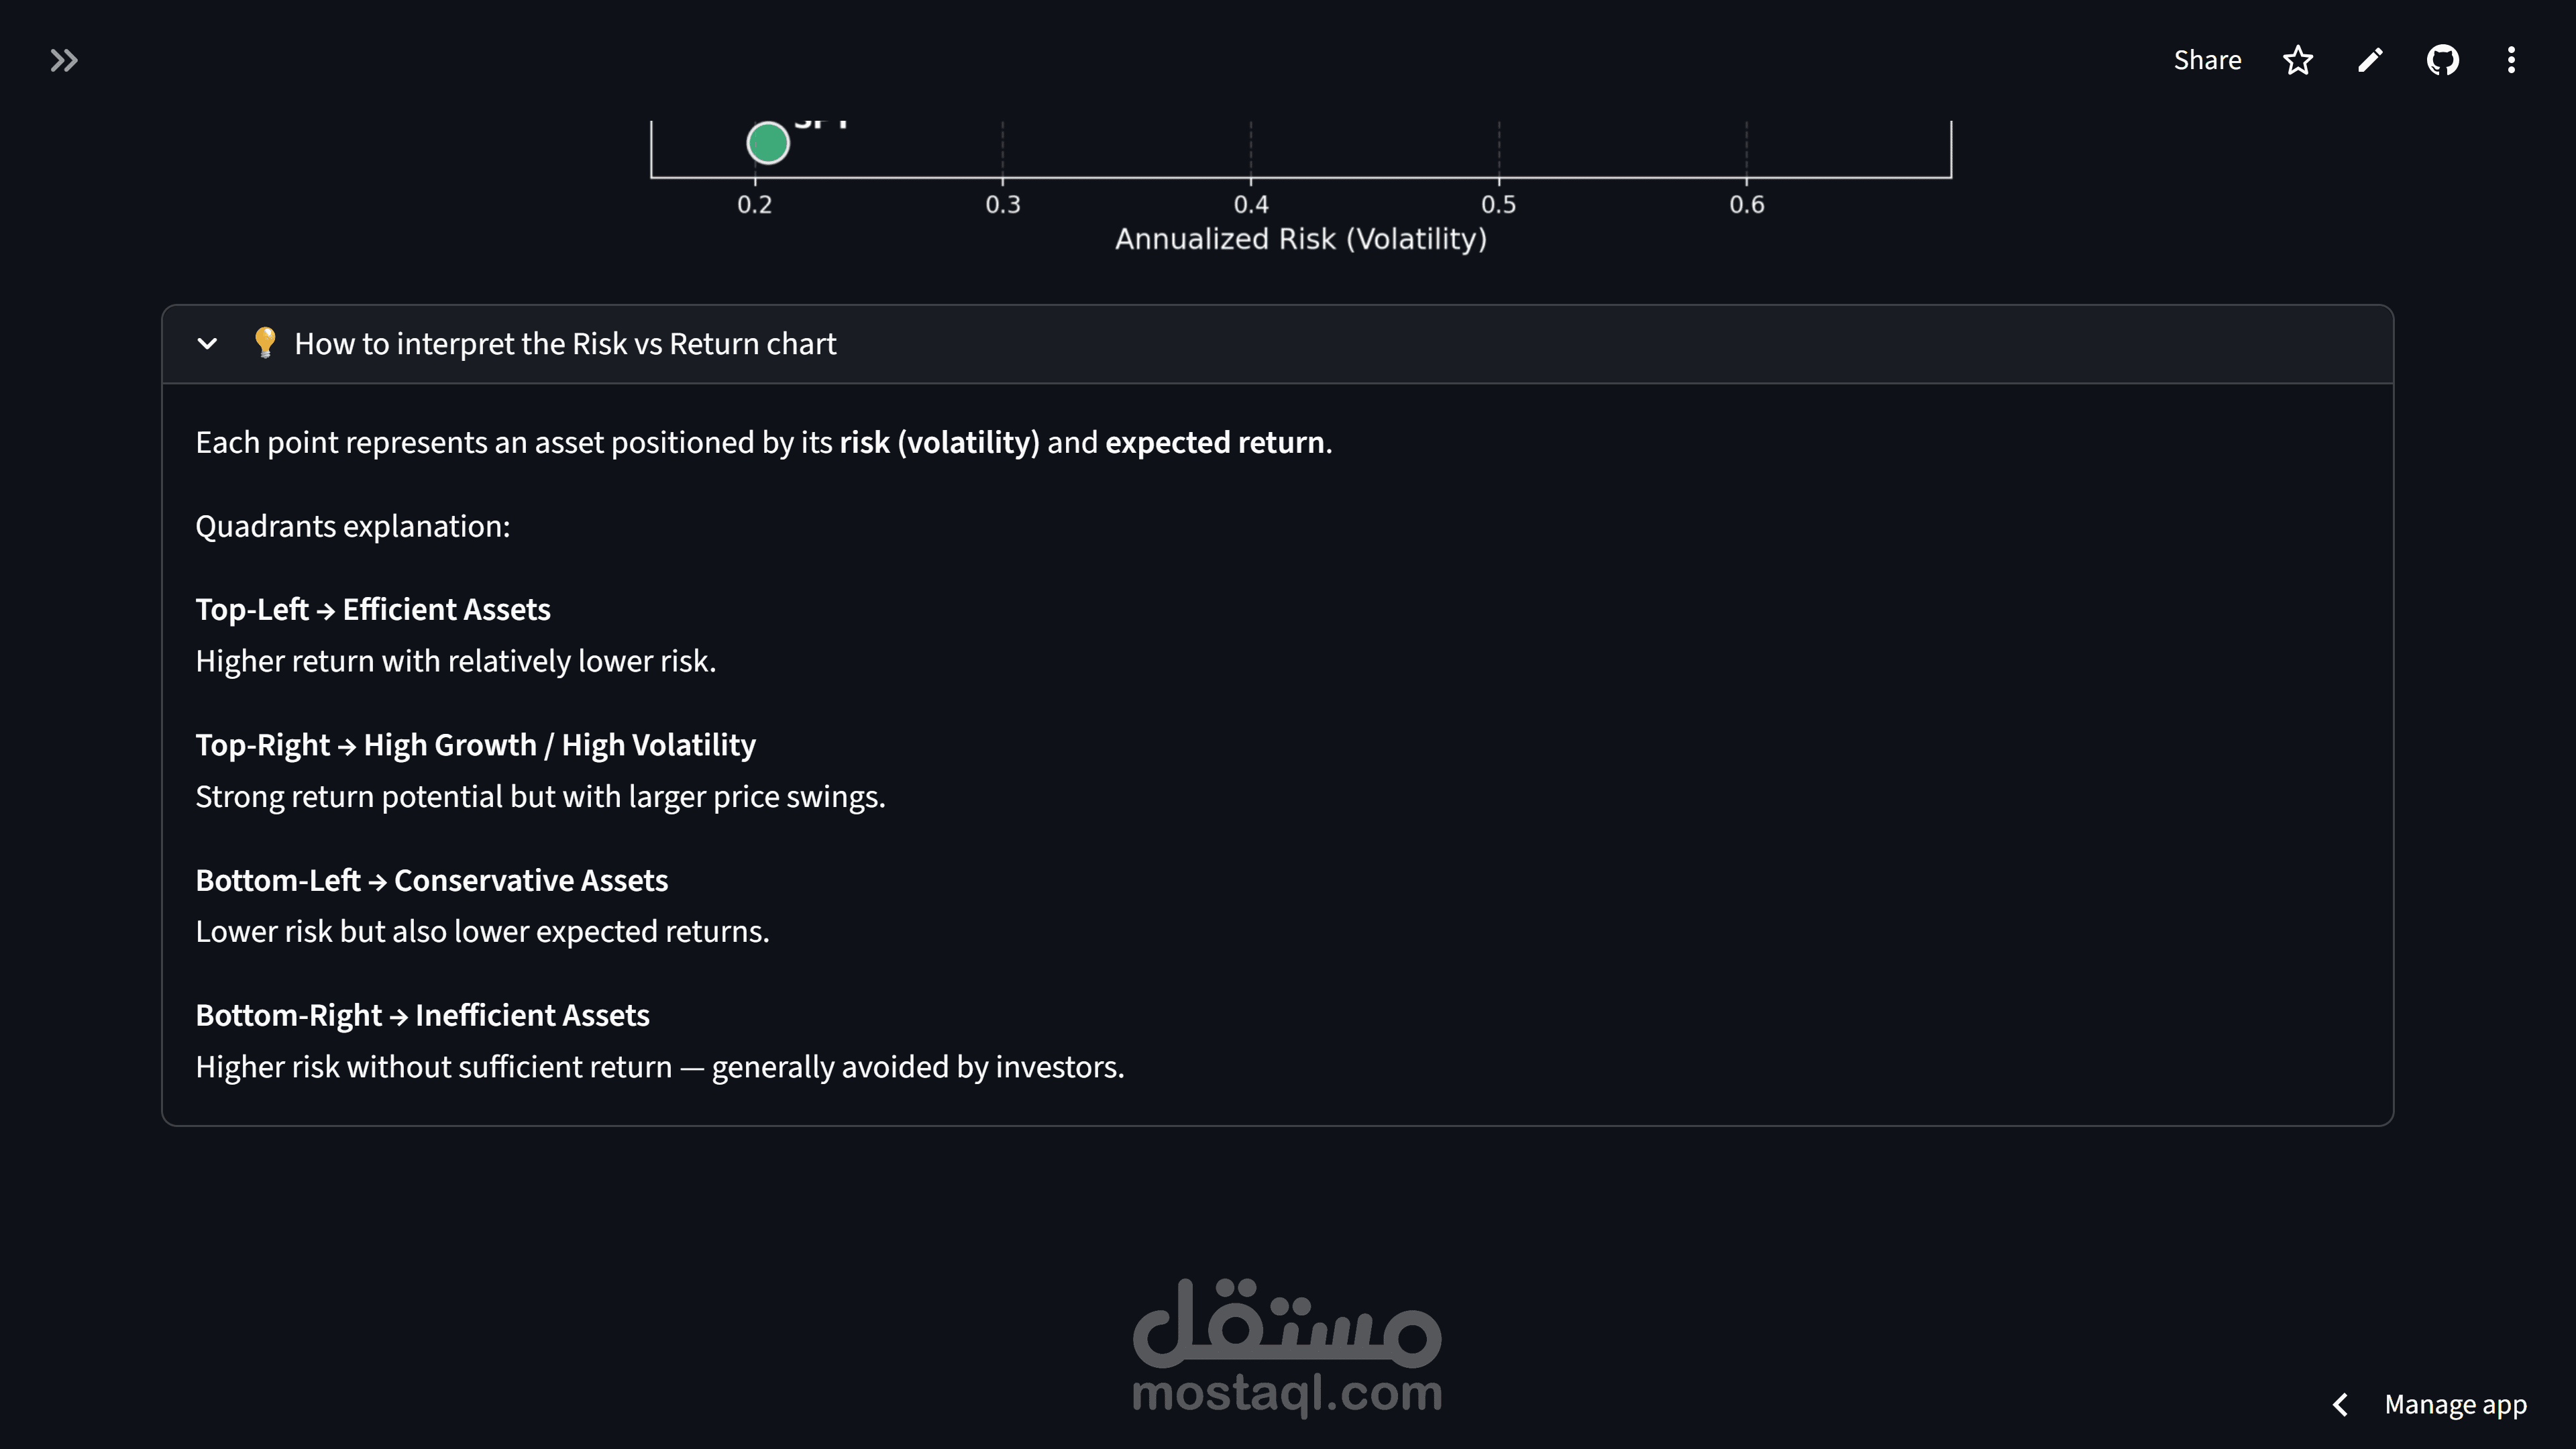Click the 'Bottom-Right → Inefficient Assets' heading
Screen dimensions: 2576x1449
coord(422,1015)
